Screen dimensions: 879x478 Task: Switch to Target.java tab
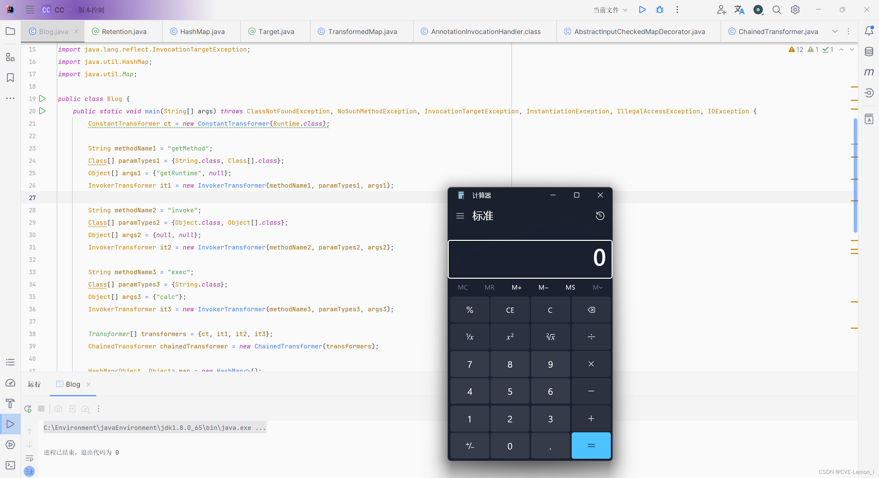click(x=276, y=32)
